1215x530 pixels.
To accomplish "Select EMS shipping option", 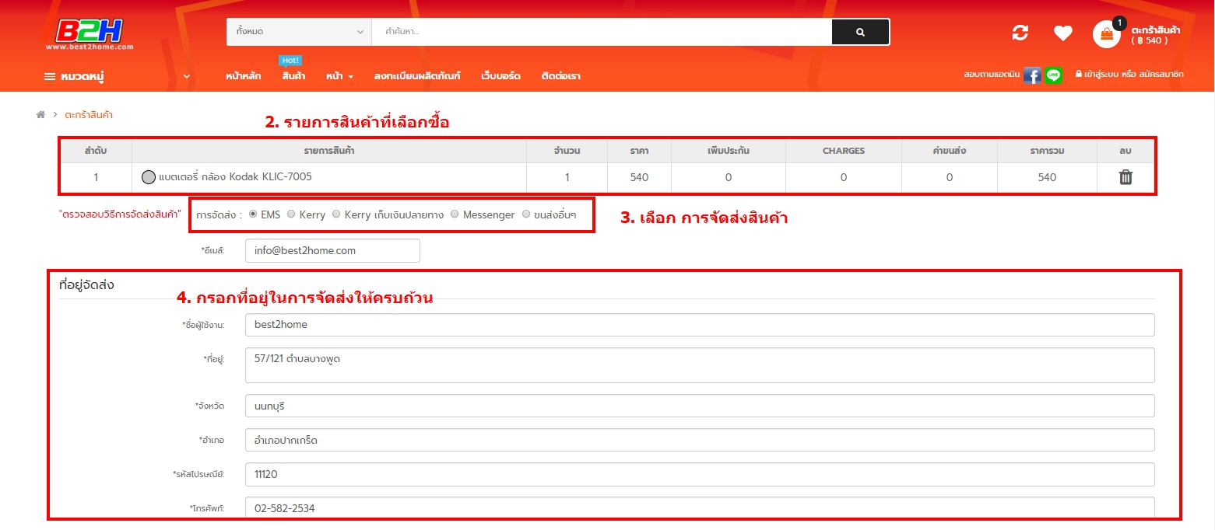I will [x=253, y=214].
